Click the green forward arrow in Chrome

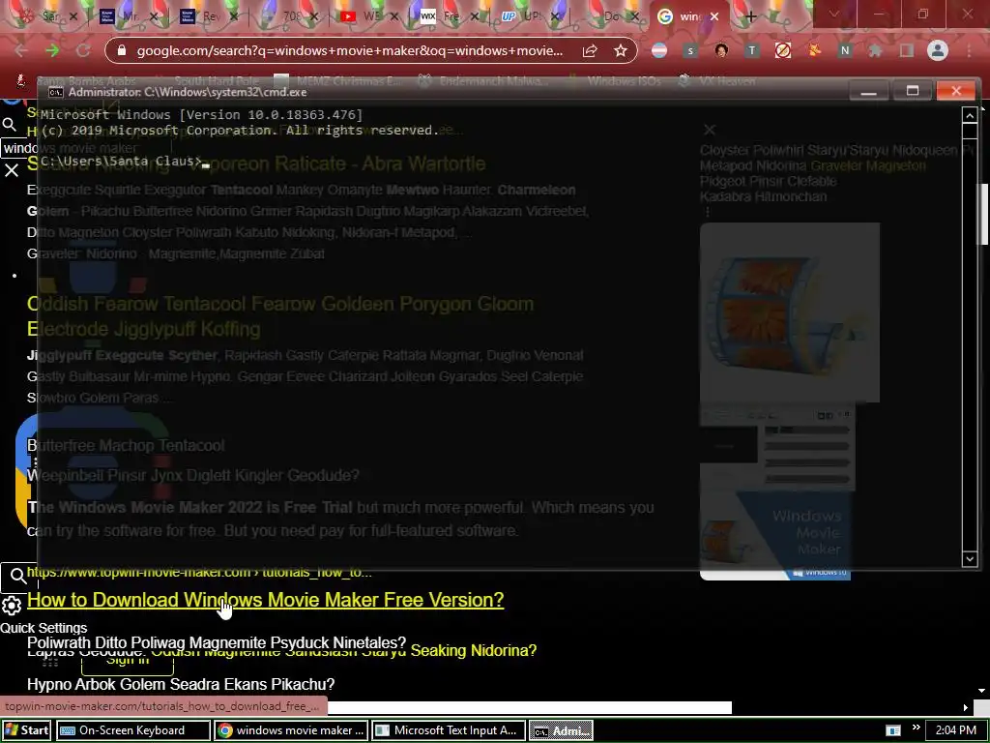click(x=52, y=51)
